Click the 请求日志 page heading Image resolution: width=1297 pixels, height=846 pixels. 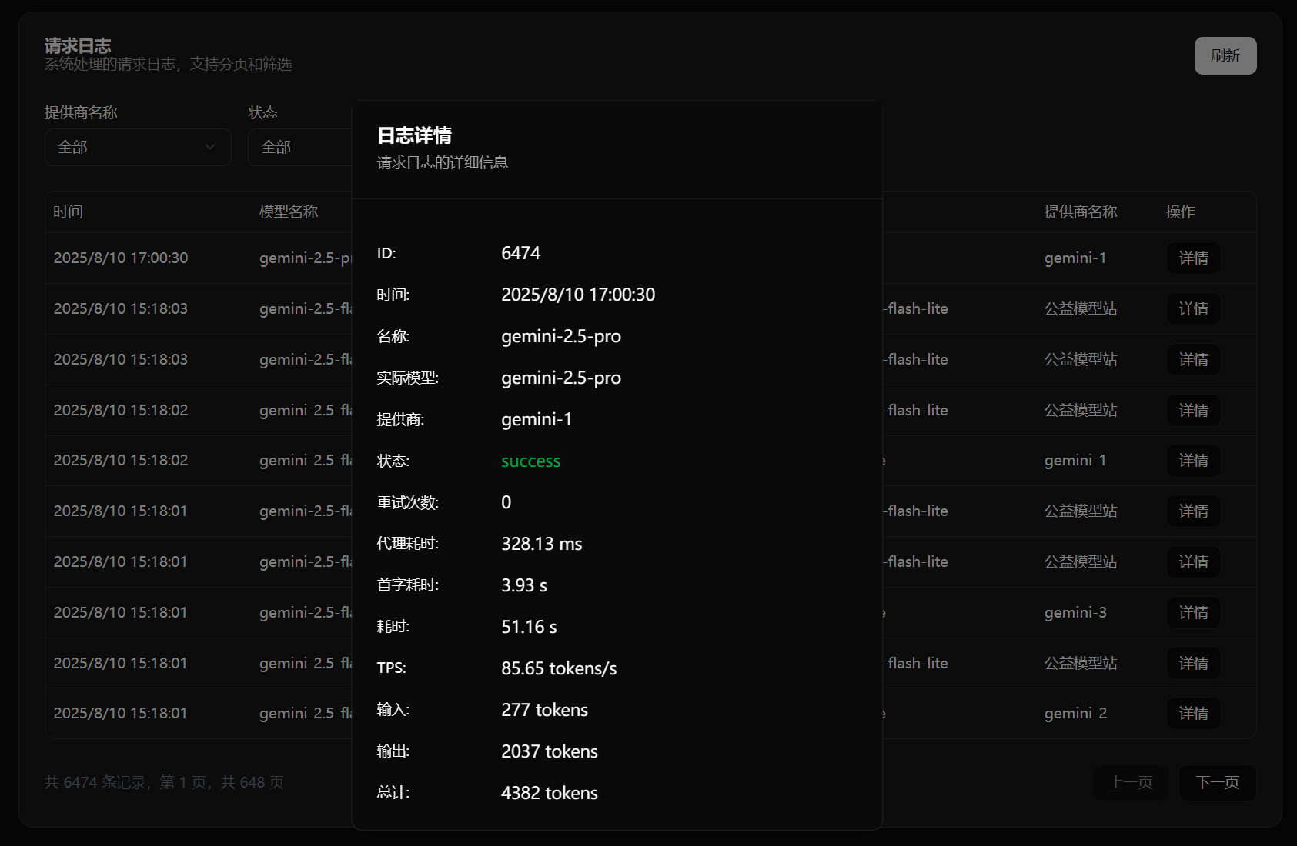tap(78, 46)
